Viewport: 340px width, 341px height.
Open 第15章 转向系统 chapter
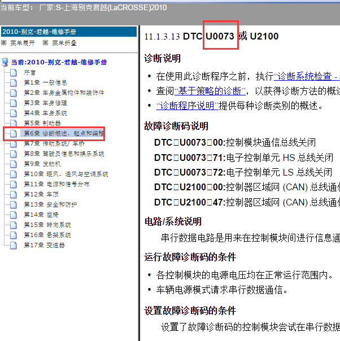[47, 225]
